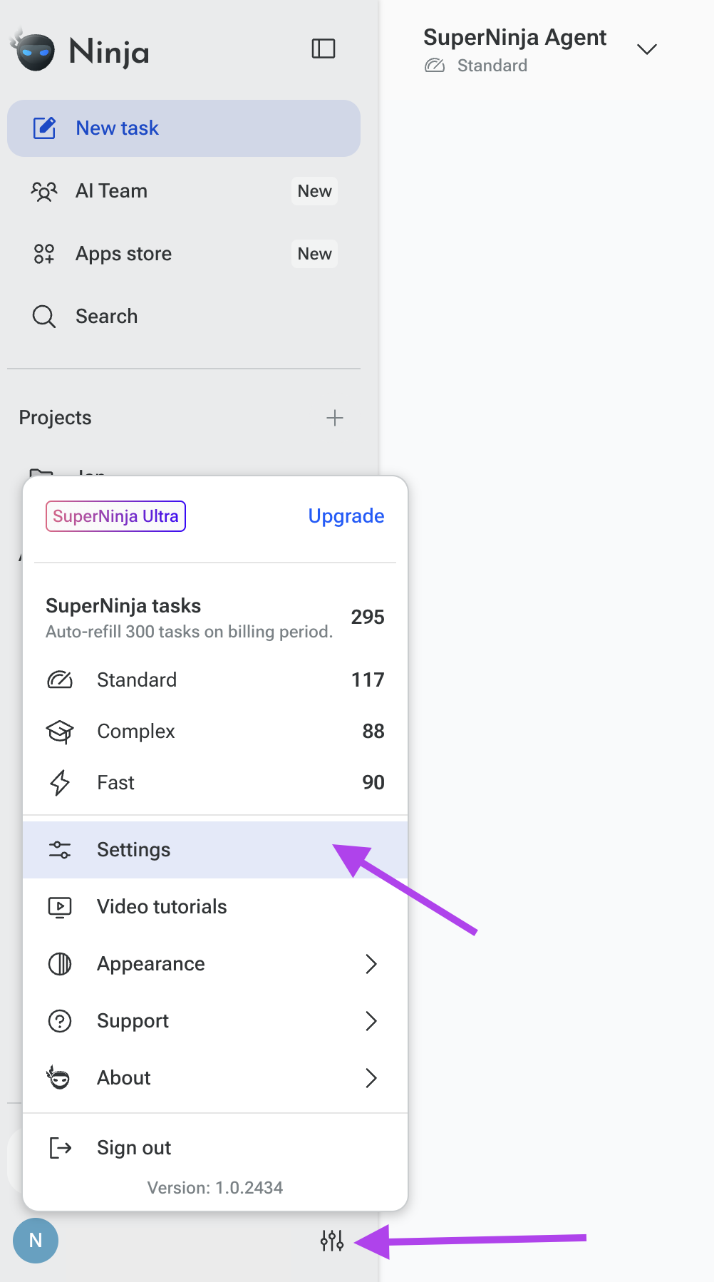Click the Complex label in the popup
The image size is (714, 1282).
[x=136, y=732]
